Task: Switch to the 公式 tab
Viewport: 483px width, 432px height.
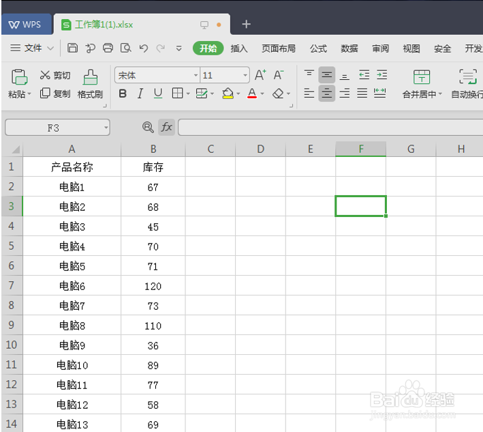Action: (x=318, y=48)
